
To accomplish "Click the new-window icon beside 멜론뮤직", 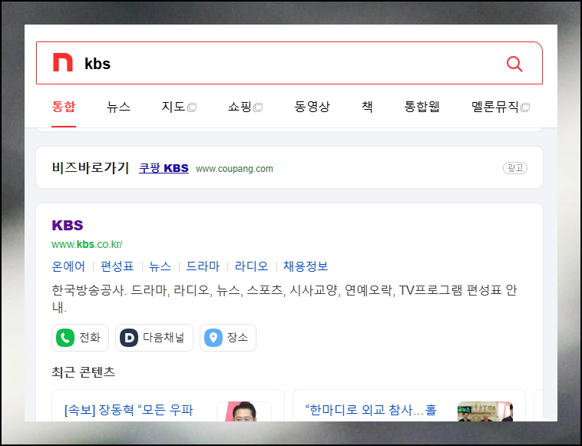I will point(525,107).
